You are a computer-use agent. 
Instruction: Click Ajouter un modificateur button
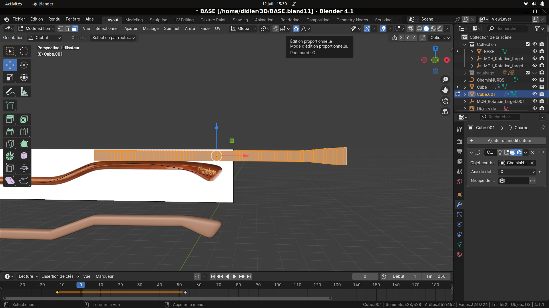(x=506, y=141)
